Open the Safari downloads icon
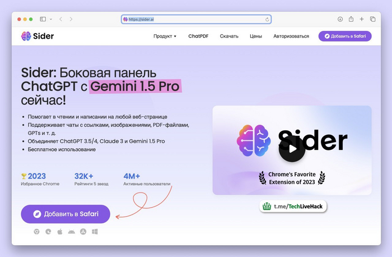Image resolution: width=392 pixels, height=257 pixels. (x=340, y=19)
